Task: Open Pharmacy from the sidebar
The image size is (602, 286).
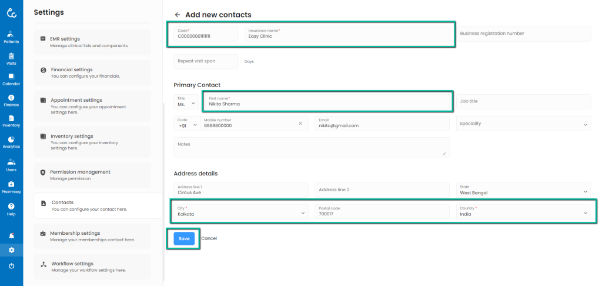Action: tap(11, 187)
